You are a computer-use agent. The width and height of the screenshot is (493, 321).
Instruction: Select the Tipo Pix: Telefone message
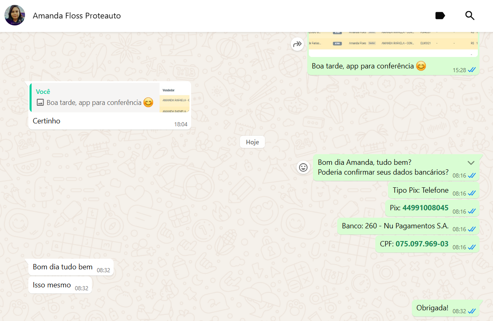[x=420, y=190]
